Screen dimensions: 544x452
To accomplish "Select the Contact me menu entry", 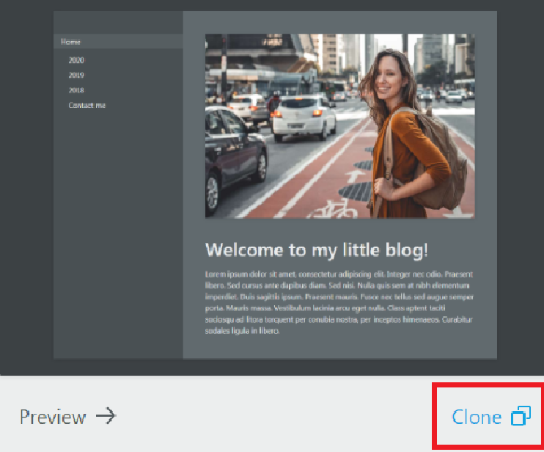I will pos(87,105).
